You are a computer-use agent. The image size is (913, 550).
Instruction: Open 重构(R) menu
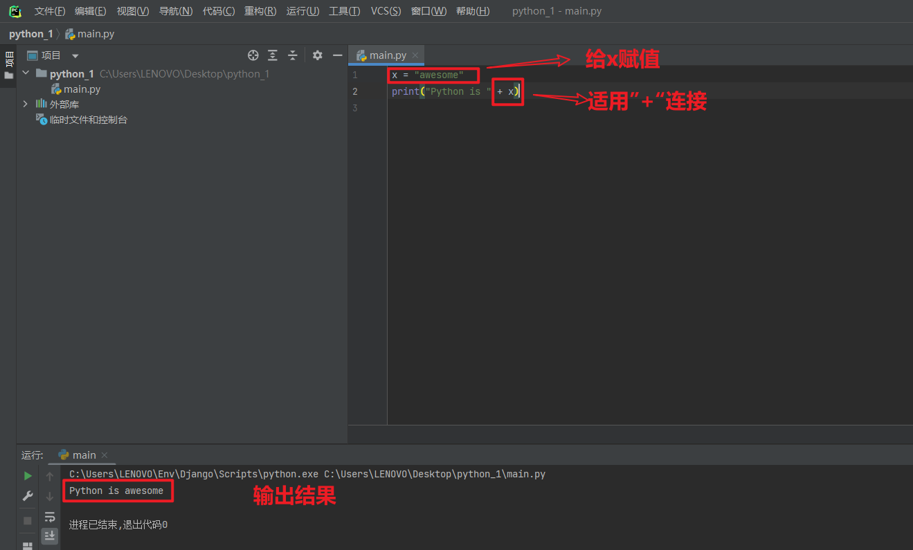tap(260, 11)
